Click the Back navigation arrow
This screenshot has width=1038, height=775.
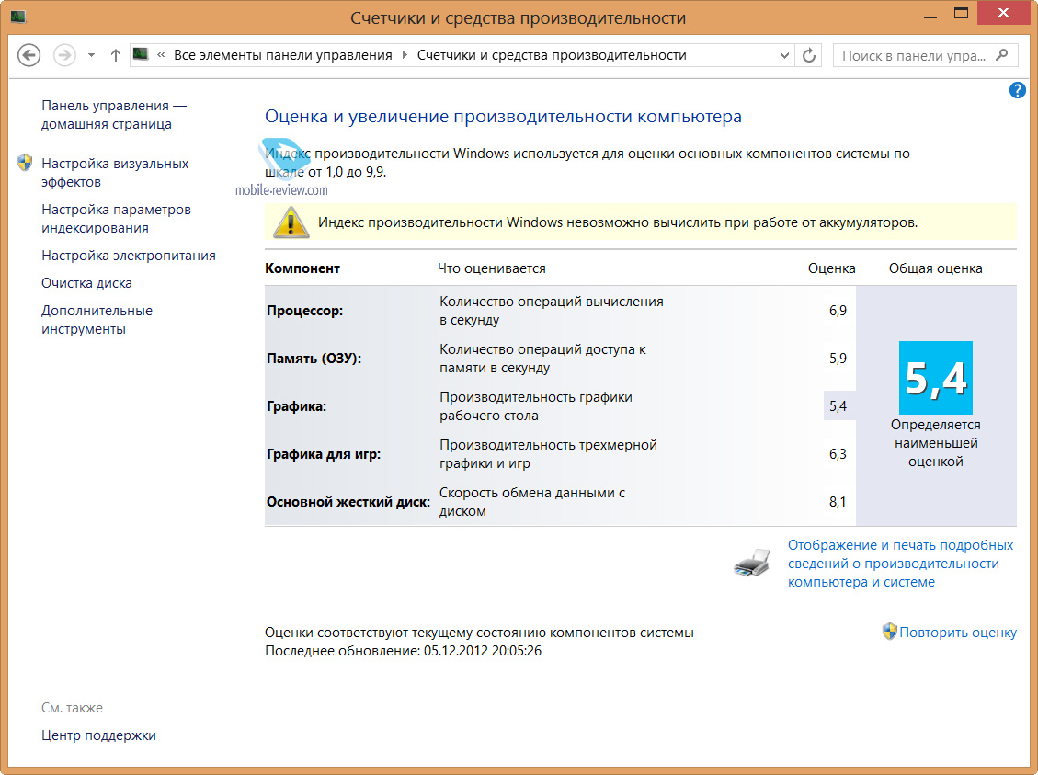[x=29, y=55]
